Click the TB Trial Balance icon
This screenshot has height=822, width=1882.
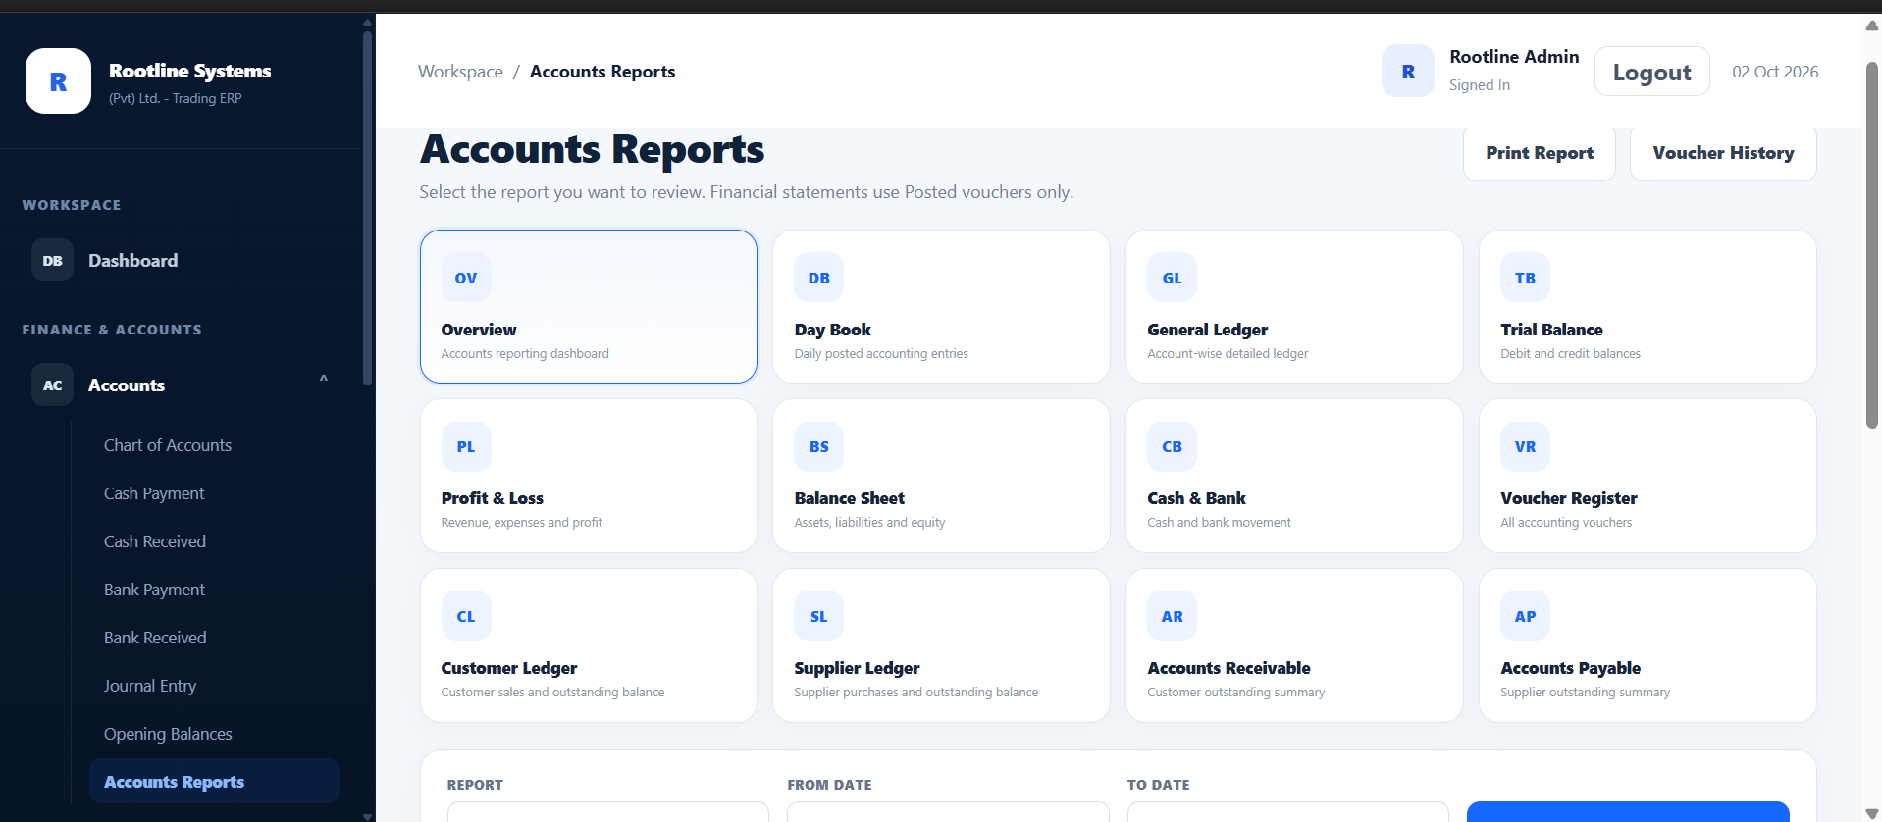[x=1525, y=278]
